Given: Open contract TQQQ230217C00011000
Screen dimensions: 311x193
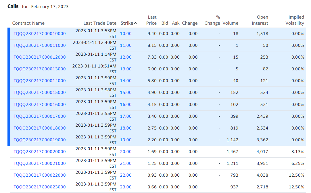Looking at the screenshot, I should (40, 45).
